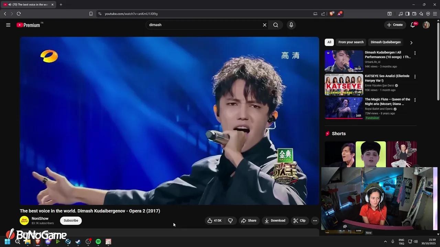Open Steam from the taskbar
Image resolution: width=440 pixels, height=247 pixels.
78,242
